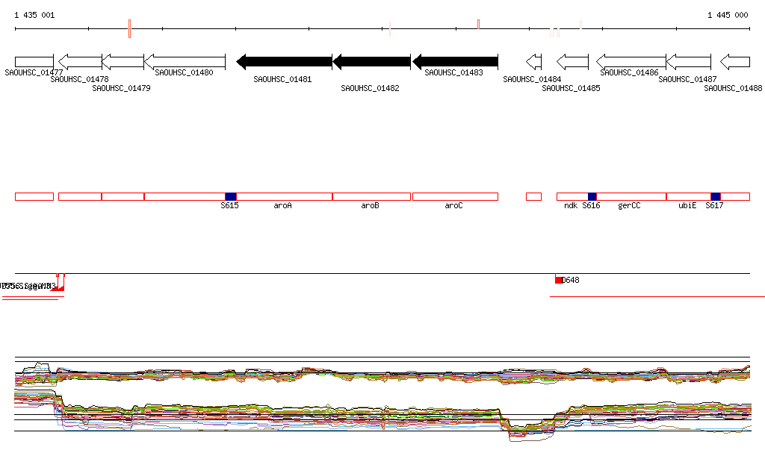Select the SAOUHSC_01477 gene box

point(34,62)
